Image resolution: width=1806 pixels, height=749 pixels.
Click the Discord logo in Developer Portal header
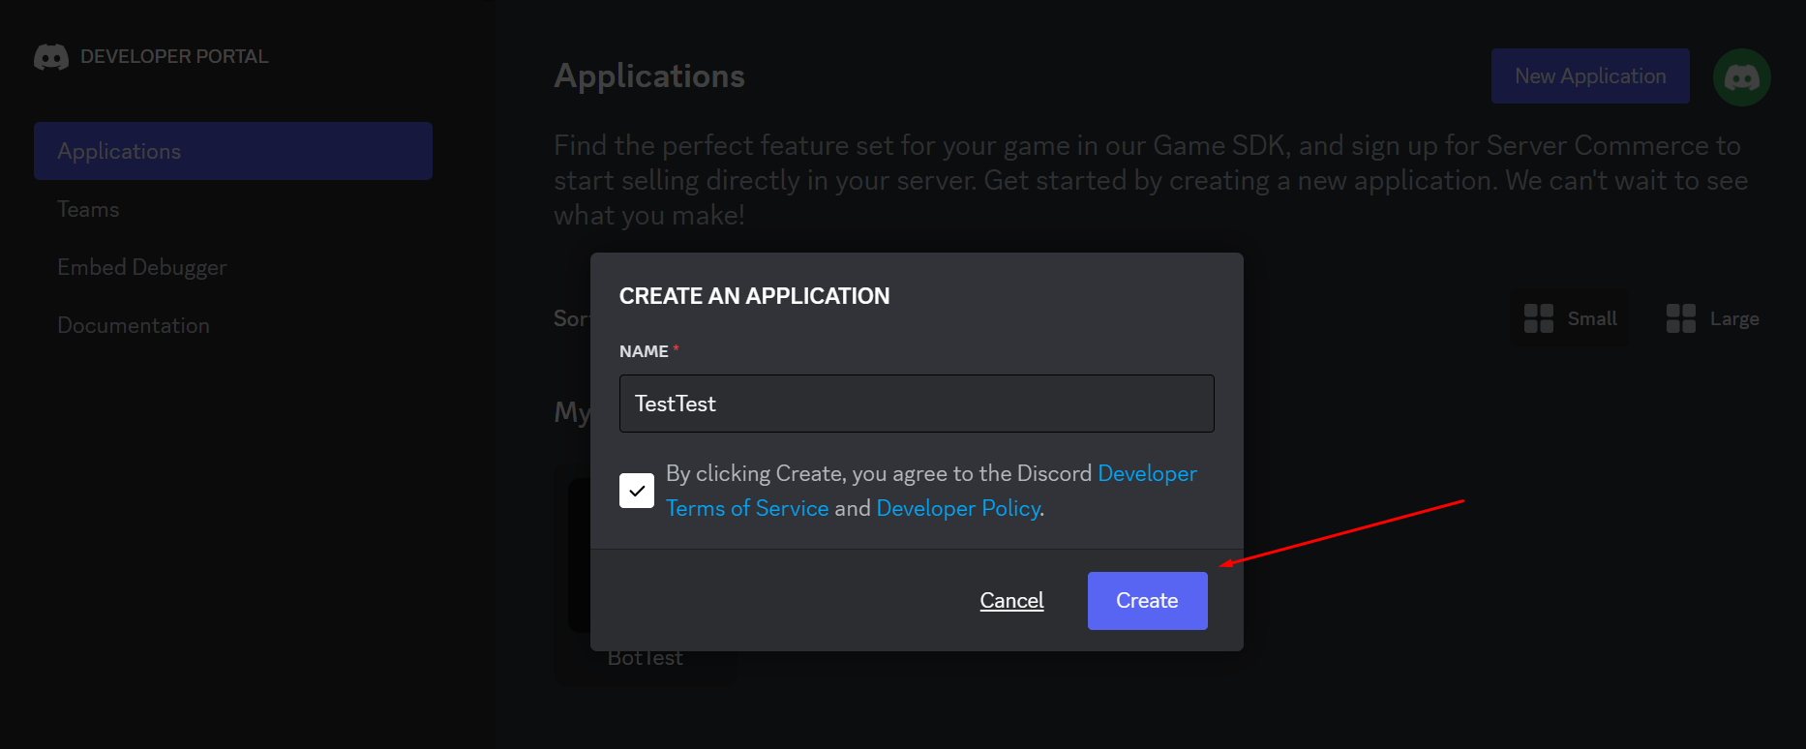(x=51, y=57)
